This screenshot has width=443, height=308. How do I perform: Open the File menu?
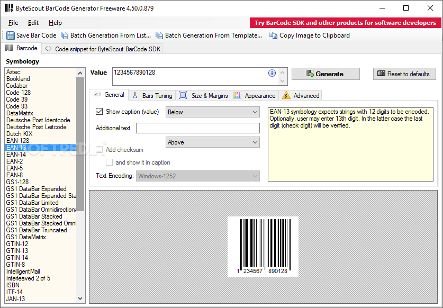(13, 23)
